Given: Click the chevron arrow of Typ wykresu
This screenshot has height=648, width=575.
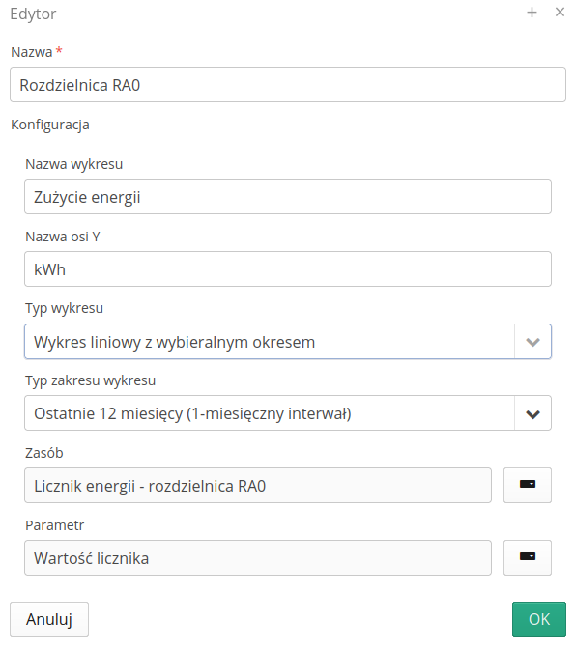Looking at the screenshot, I should click(532, 342).
